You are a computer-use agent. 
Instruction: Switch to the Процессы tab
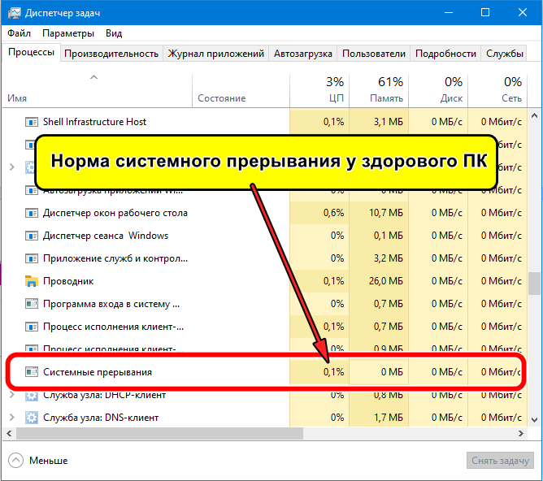31,52
